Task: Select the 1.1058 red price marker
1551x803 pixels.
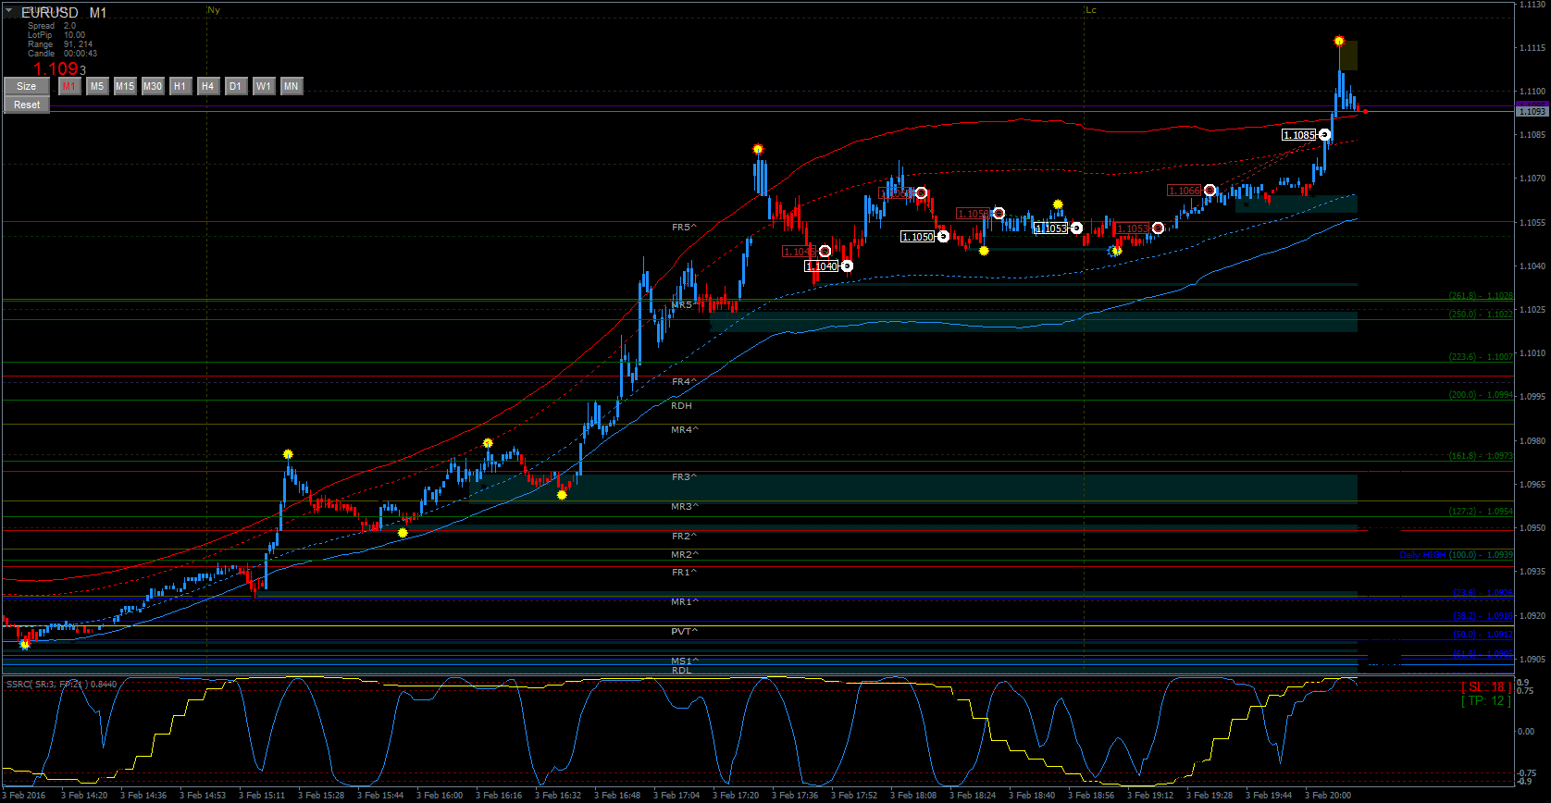Action: click(974, 214)
